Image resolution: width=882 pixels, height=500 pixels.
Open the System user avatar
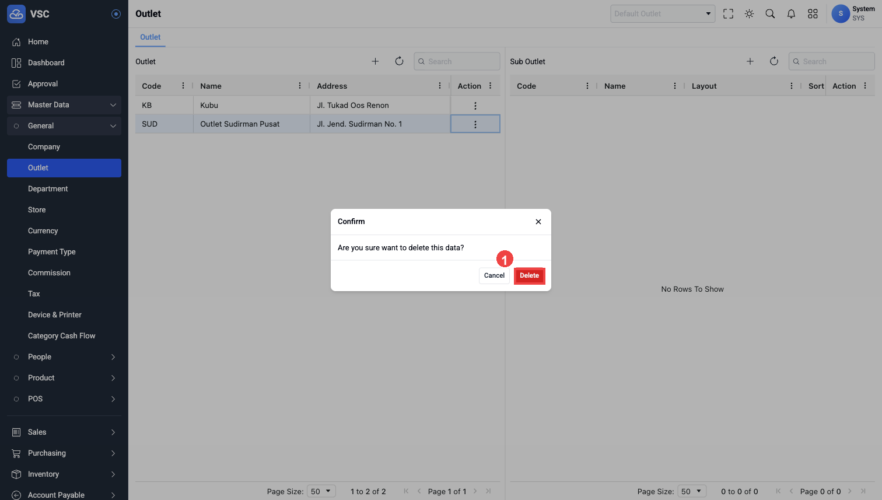[x=841, y=13]
